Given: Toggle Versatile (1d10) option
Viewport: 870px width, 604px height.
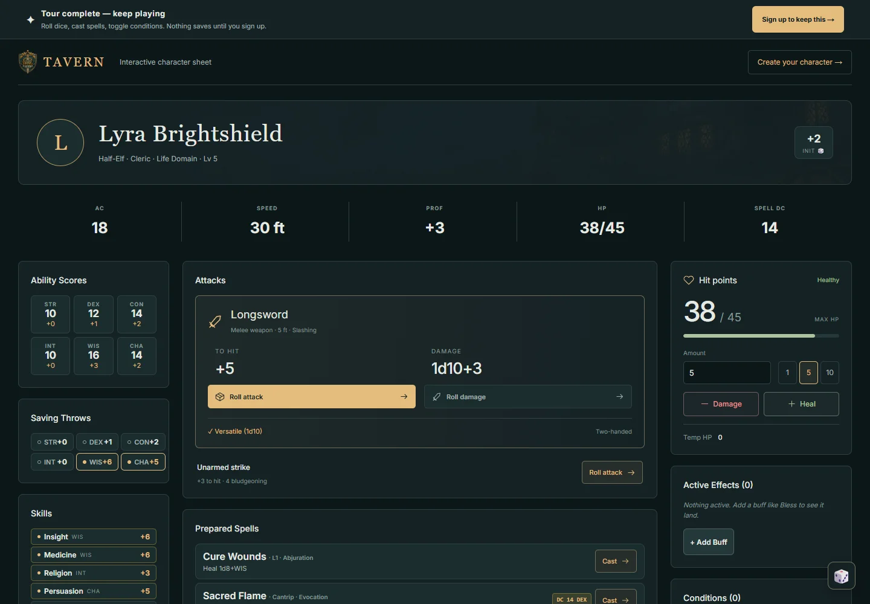Looking at the screenshot, I should (x=235, y=431).
